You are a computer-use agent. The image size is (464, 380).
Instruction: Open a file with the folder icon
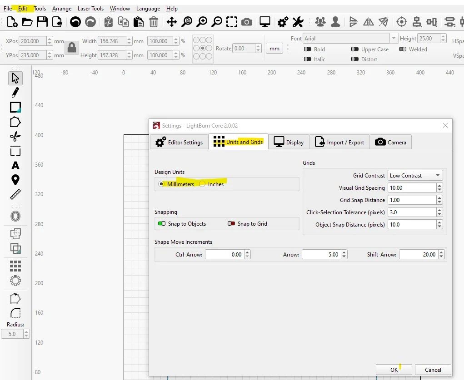click(27, 22)
